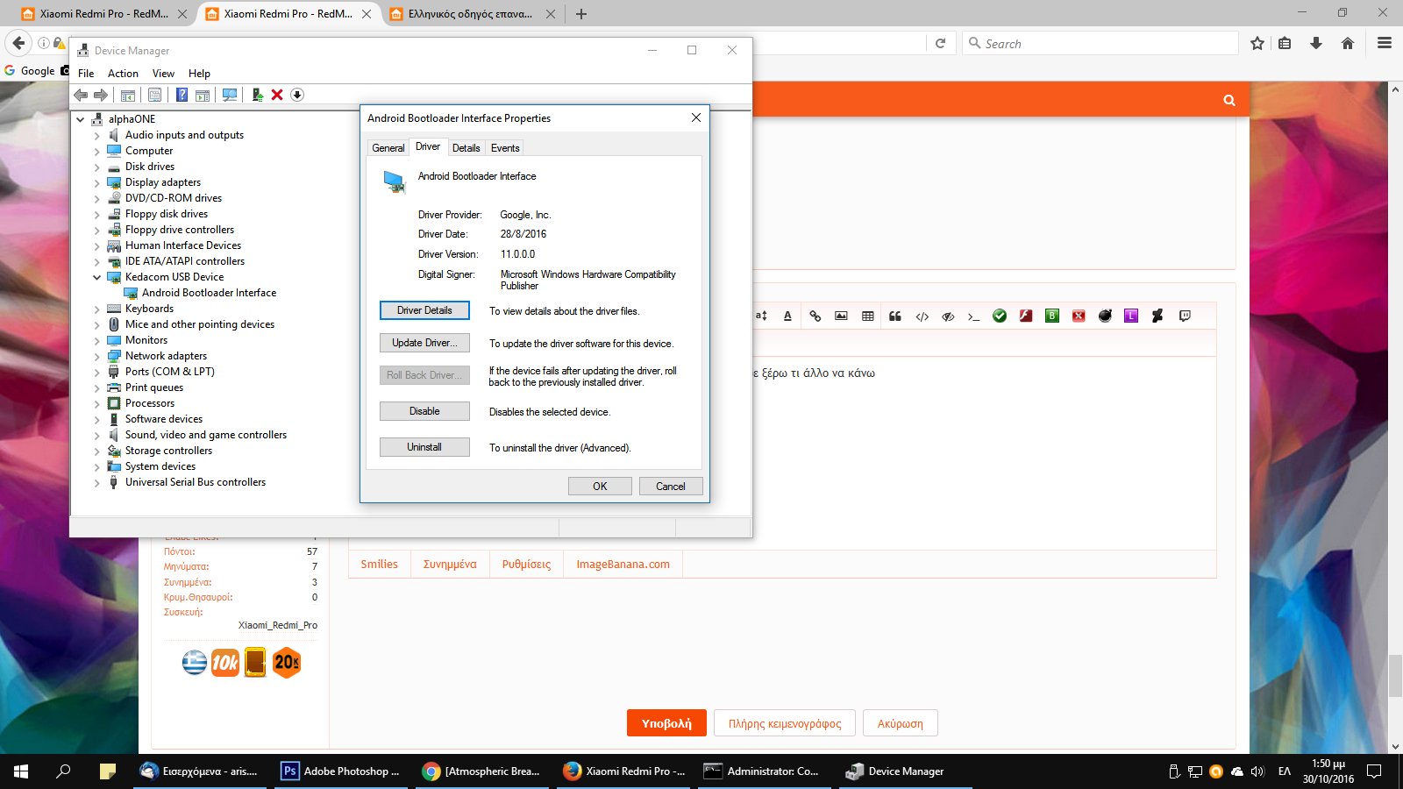Click the purple L icon in editor toolbar
The height and width of the screenshot is (789, 1403).
point(1131,316)
